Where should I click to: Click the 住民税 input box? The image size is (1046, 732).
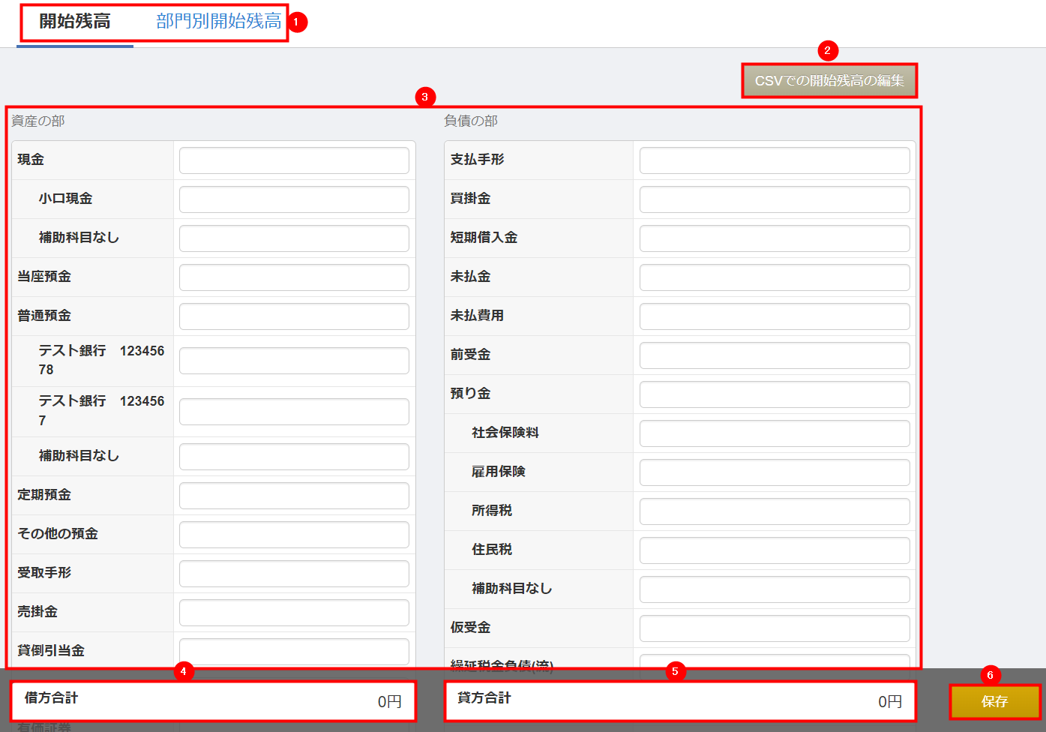coord(775,550)
